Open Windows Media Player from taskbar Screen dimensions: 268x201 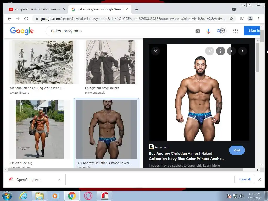coord(55,196)
